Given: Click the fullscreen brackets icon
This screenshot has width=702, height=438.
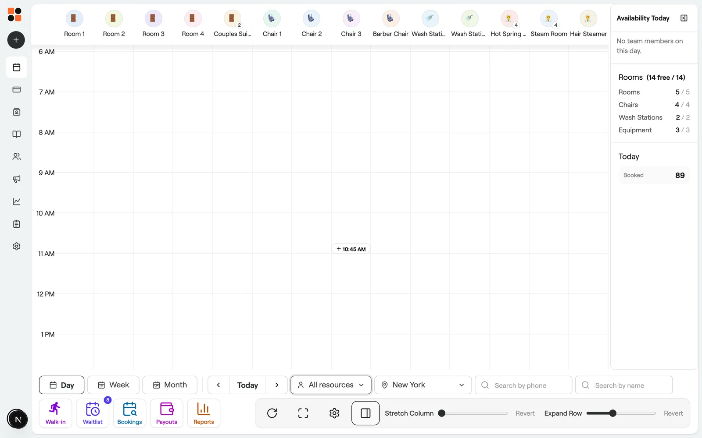Looking at the screenshot, I should (x=303, y=413).
